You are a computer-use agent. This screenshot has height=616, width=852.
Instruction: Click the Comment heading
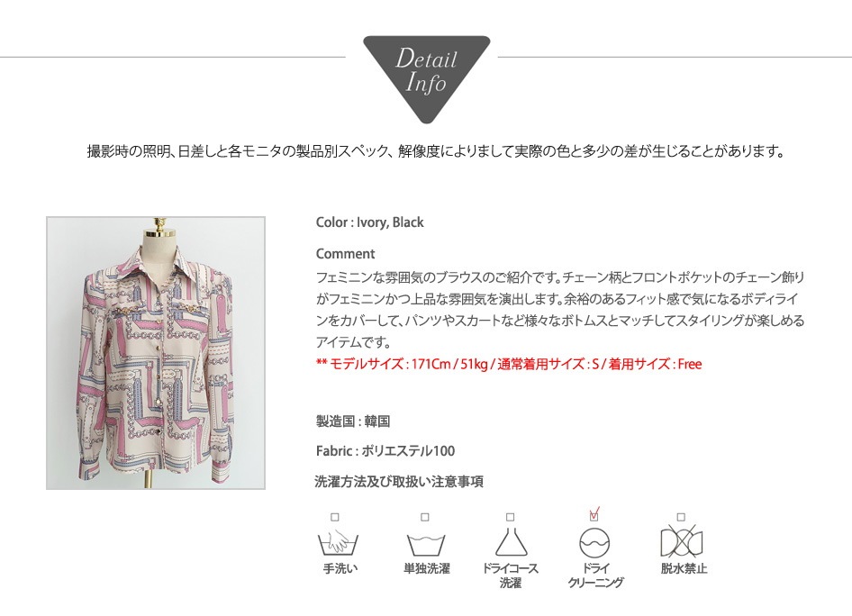[345, 254]
